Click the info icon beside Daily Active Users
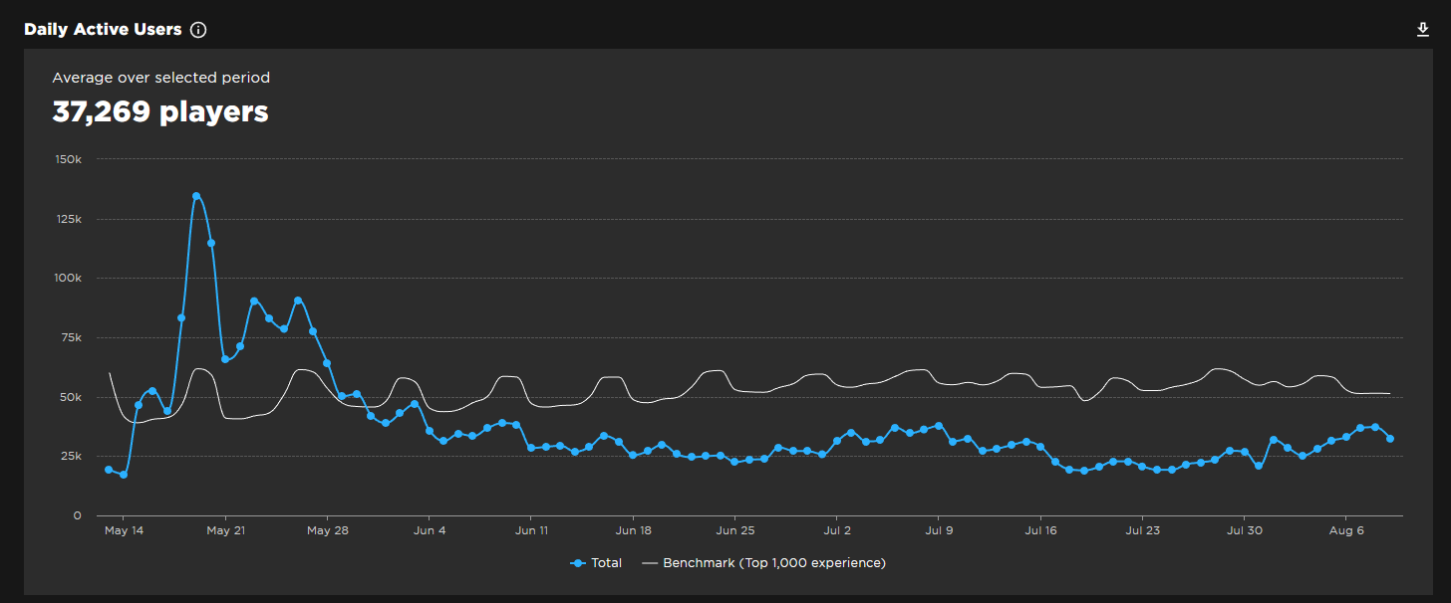Viewport: 1451px width, 603px height. click(197, 29)
